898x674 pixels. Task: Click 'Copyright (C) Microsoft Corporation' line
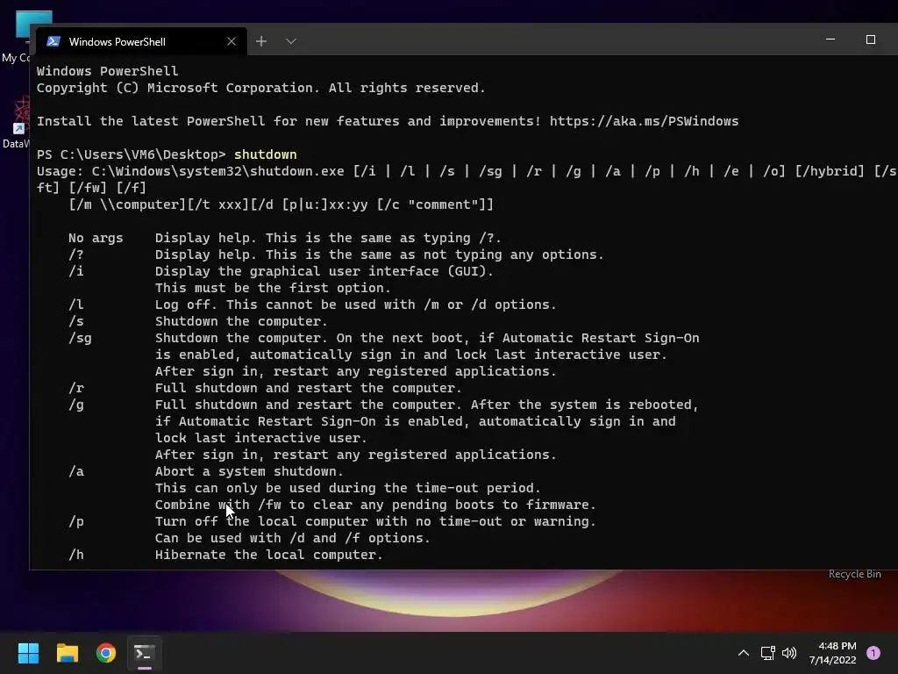tap(261, 88)
